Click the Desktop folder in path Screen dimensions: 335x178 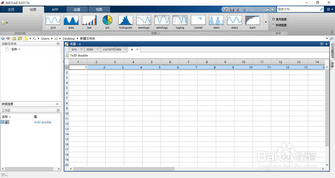click(69, 38)
